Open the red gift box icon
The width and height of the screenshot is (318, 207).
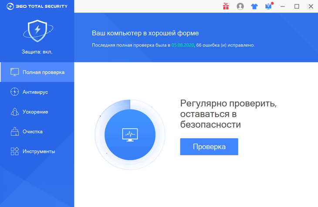pos(226,6)
